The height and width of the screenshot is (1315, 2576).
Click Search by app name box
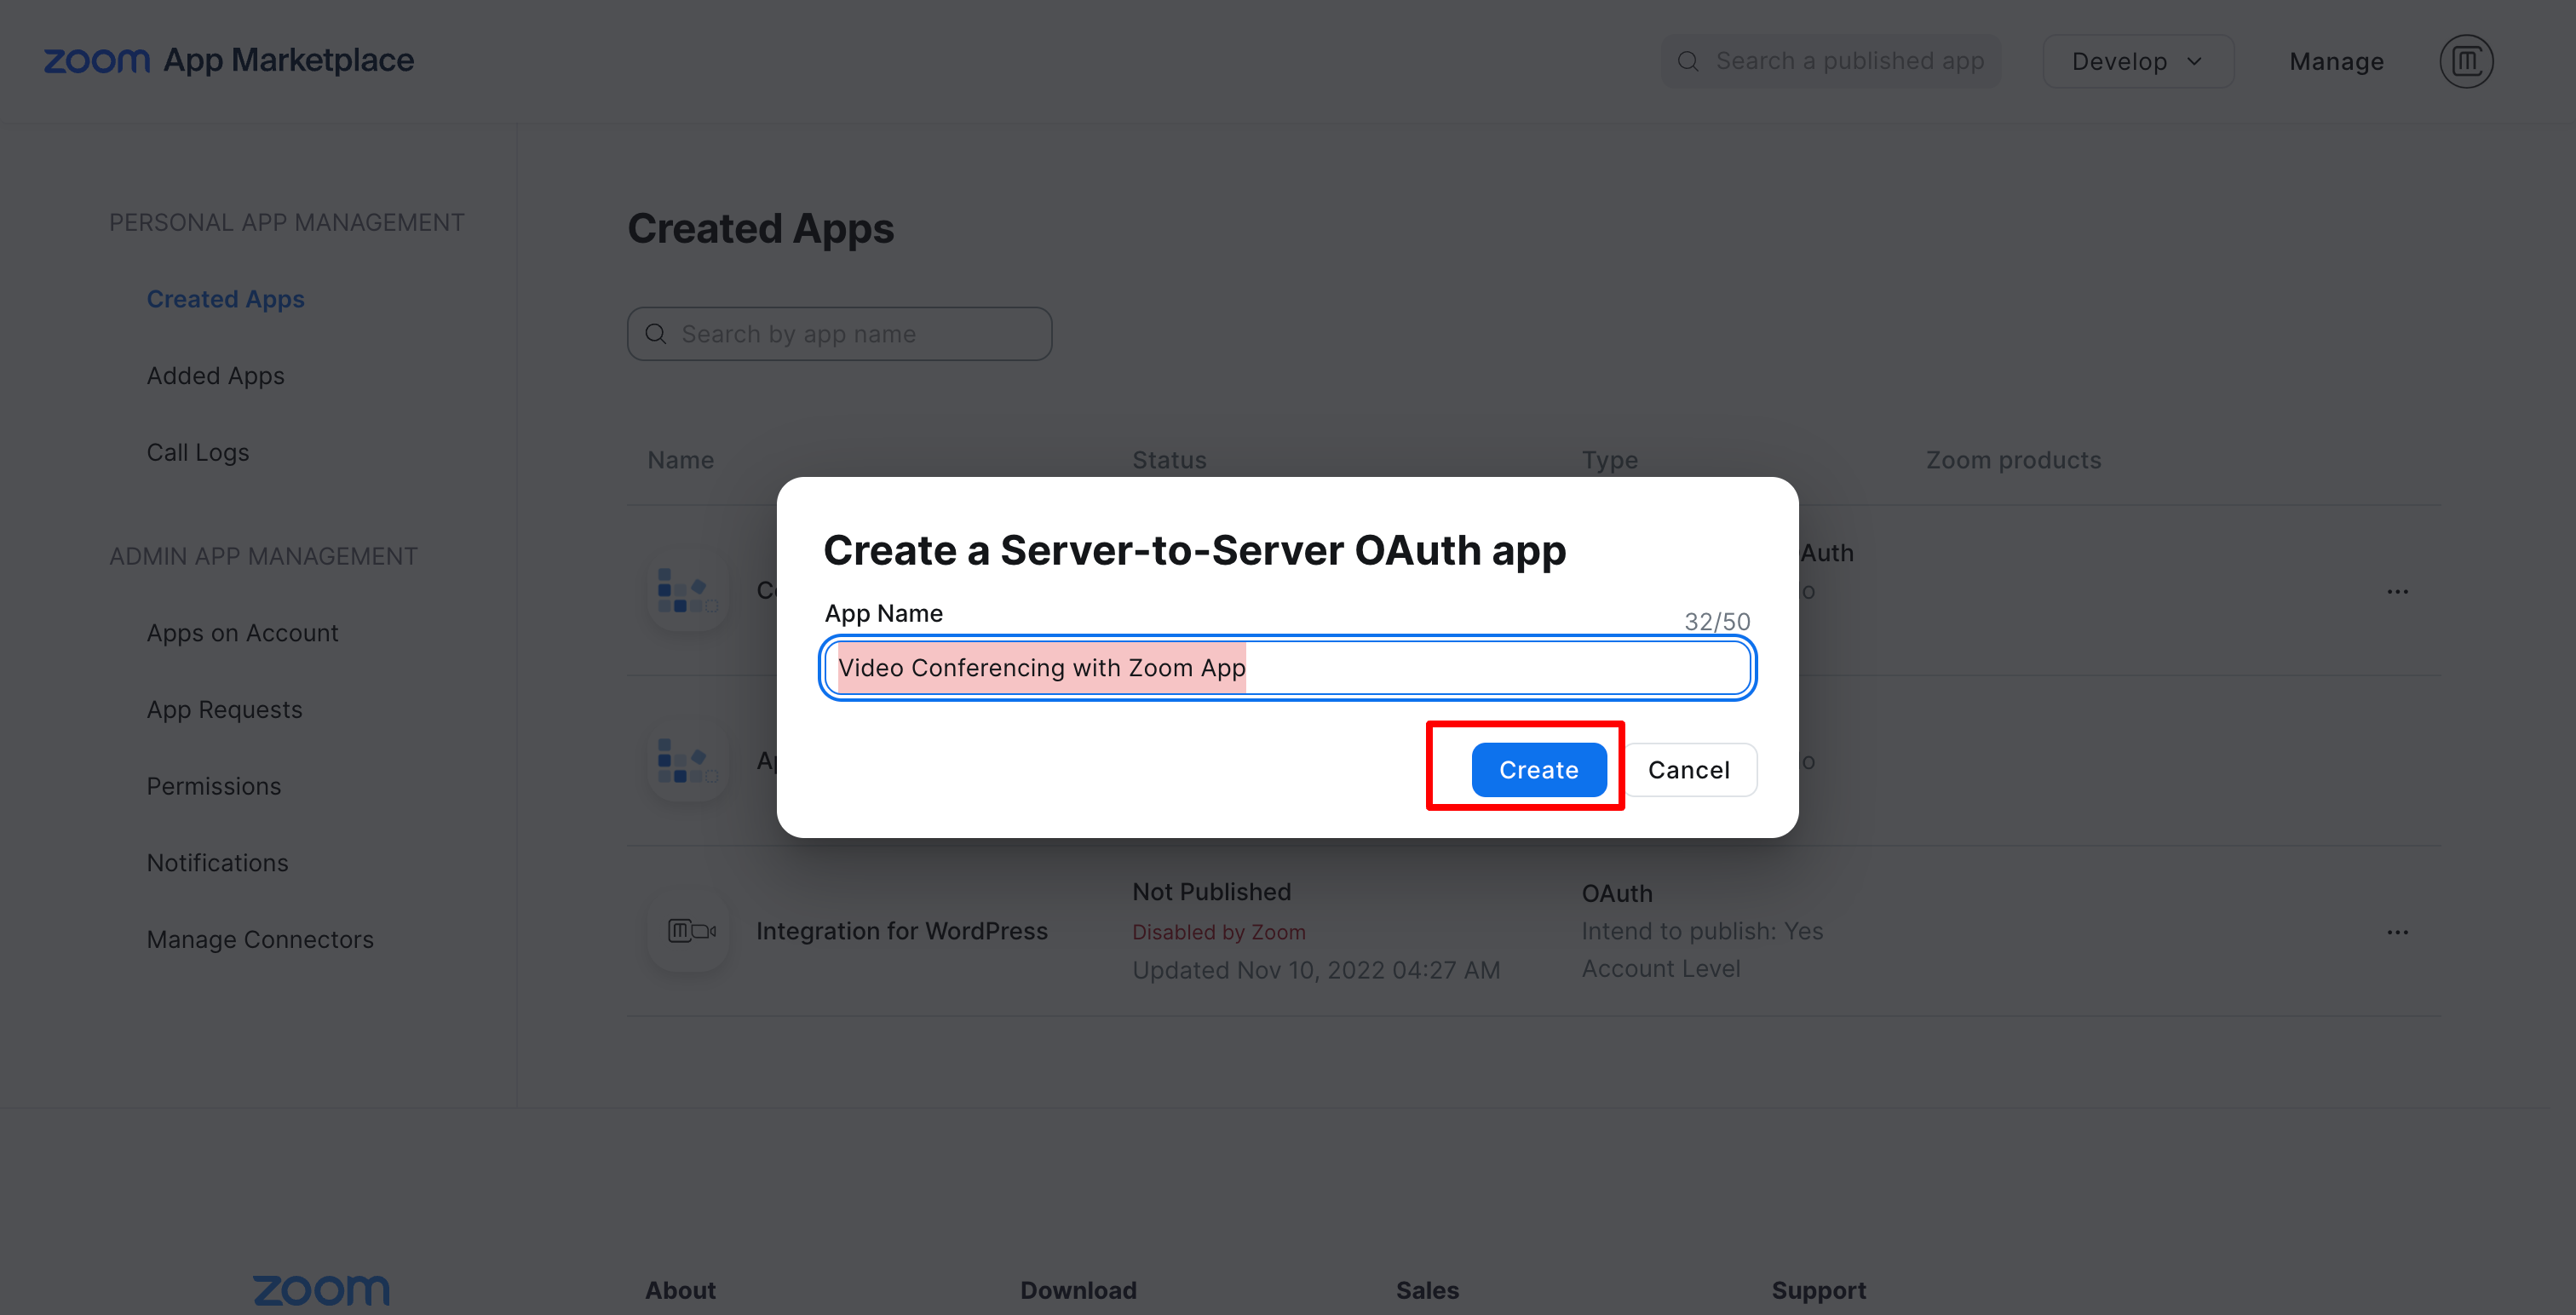[x=840, y=334]
